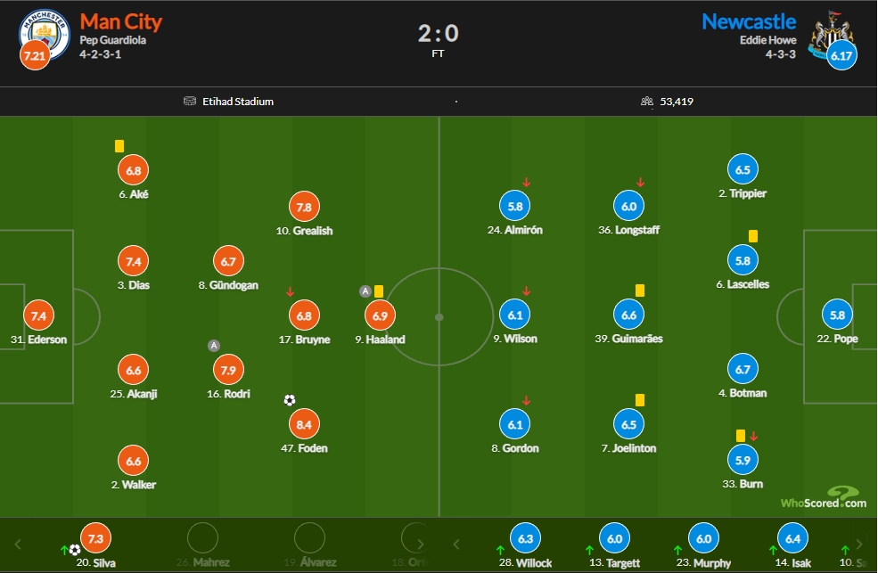
Task: Click the WhoScored.com logo watermark
Action: click(x=824, y=497)
